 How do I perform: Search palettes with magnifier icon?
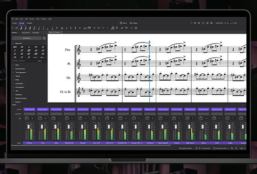(44, 38)
